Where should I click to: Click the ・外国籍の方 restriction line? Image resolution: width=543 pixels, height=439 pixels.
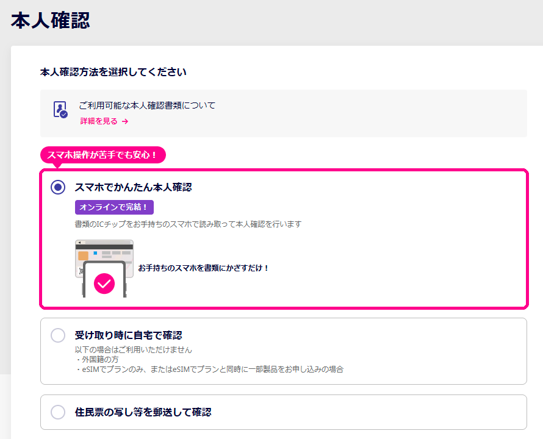[96, 359]
